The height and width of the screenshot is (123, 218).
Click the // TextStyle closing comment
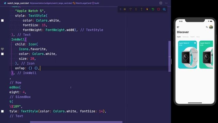click(92, 30)
